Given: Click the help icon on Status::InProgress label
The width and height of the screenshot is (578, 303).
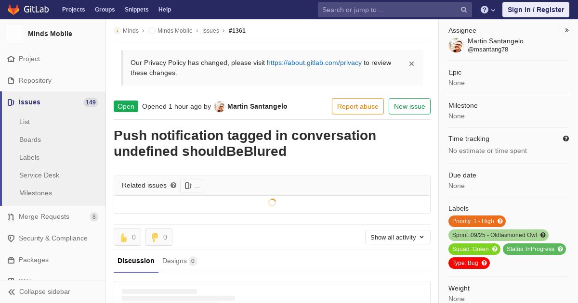Looking at the screenshot, I should click(x=560, y=249).
